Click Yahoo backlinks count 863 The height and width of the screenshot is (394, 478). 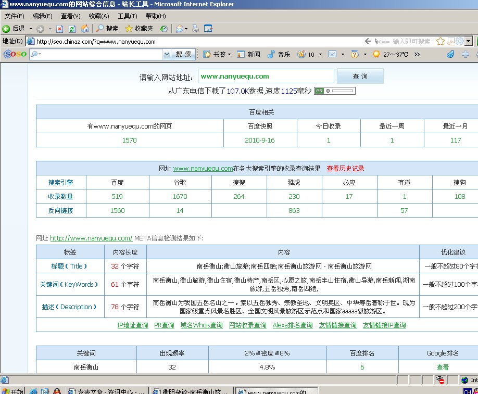[294, 211]
